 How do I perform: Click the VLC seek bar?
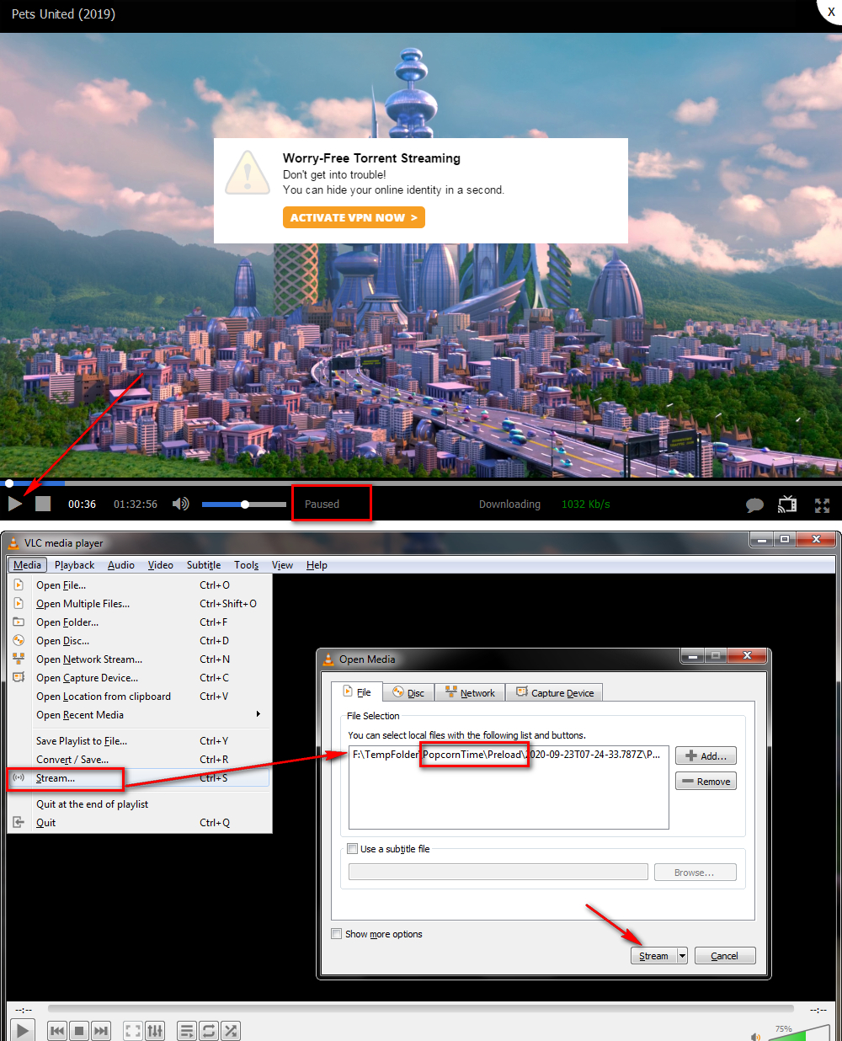point(421,1008)
